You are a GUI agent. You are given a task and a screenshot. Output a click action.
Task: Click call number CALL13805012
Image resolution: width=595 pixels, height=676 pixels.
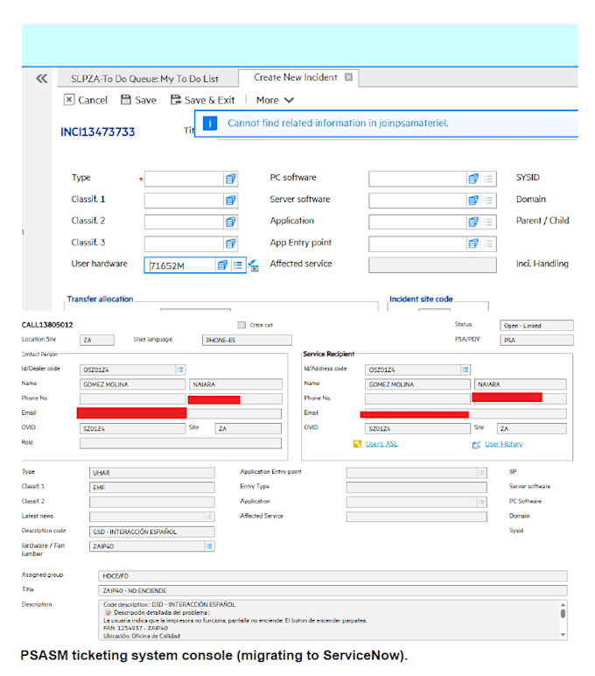[47, 325]
